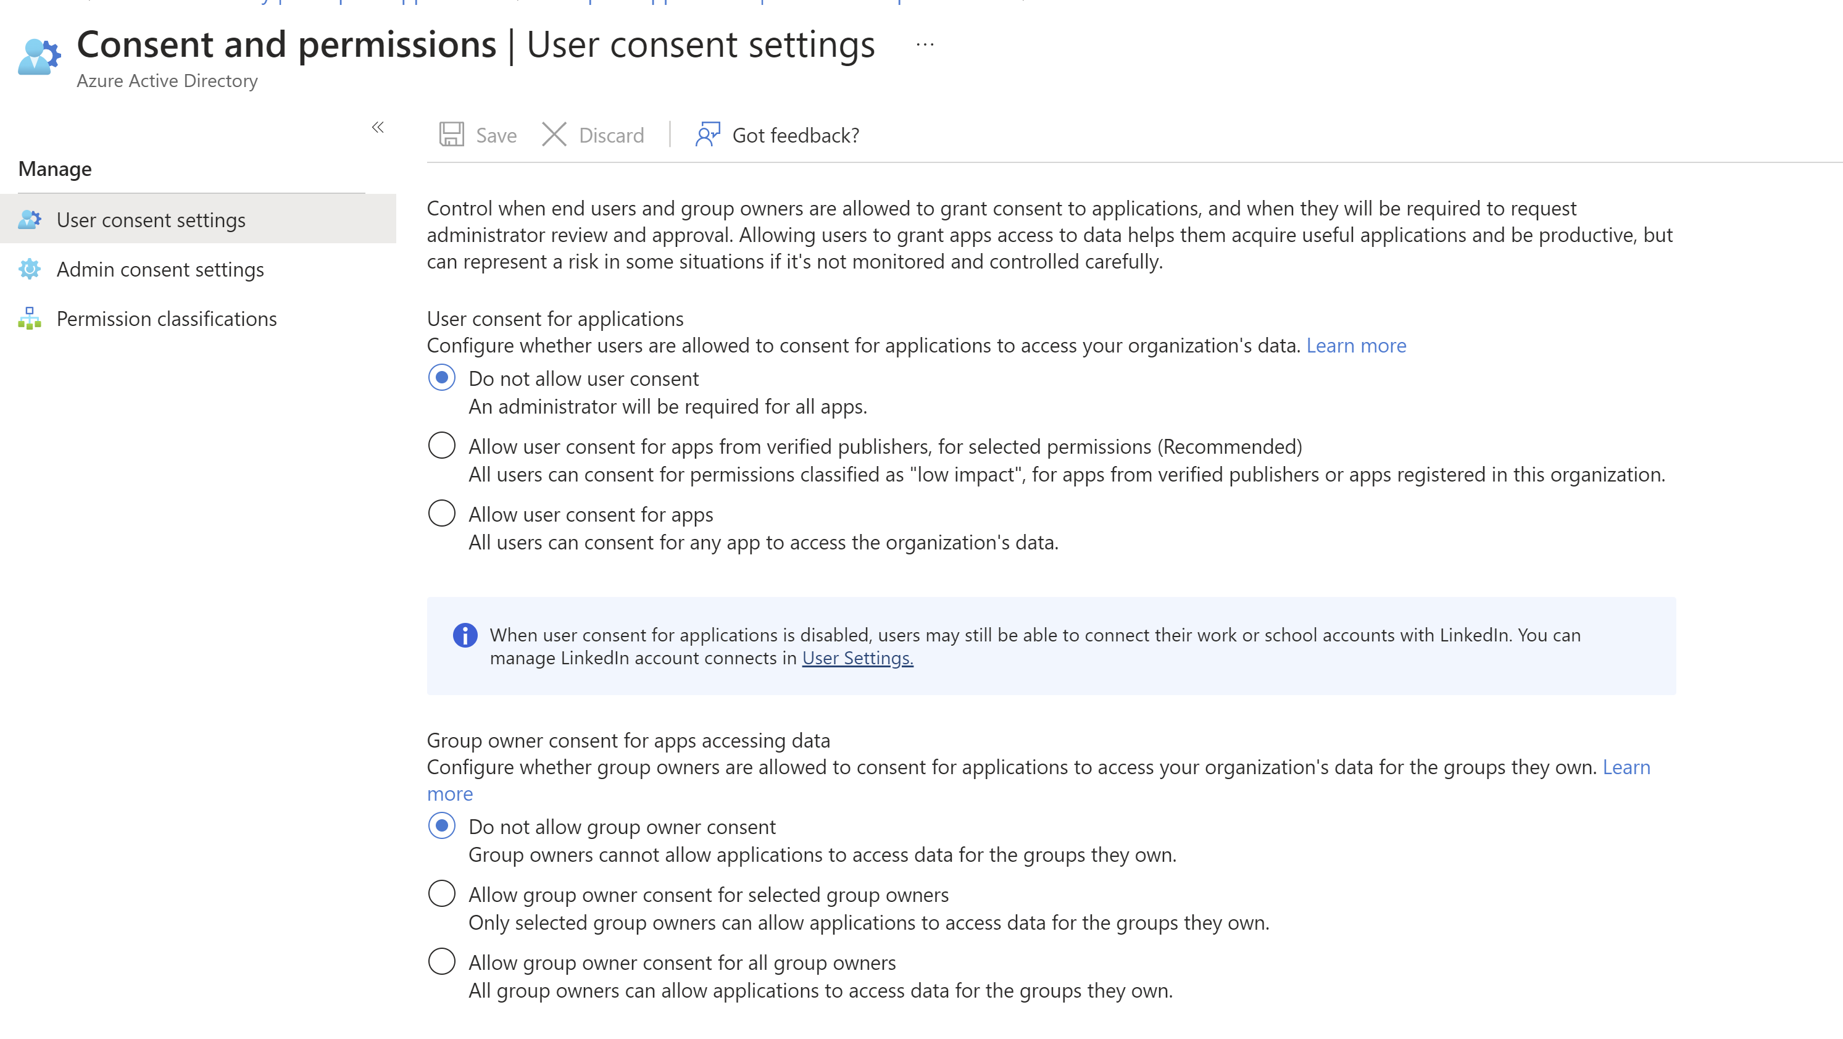The height and width of the screenshot is (1039, 1843).
Task: Click Learn more link for user consent
Action: click(x=1356, y=346)
